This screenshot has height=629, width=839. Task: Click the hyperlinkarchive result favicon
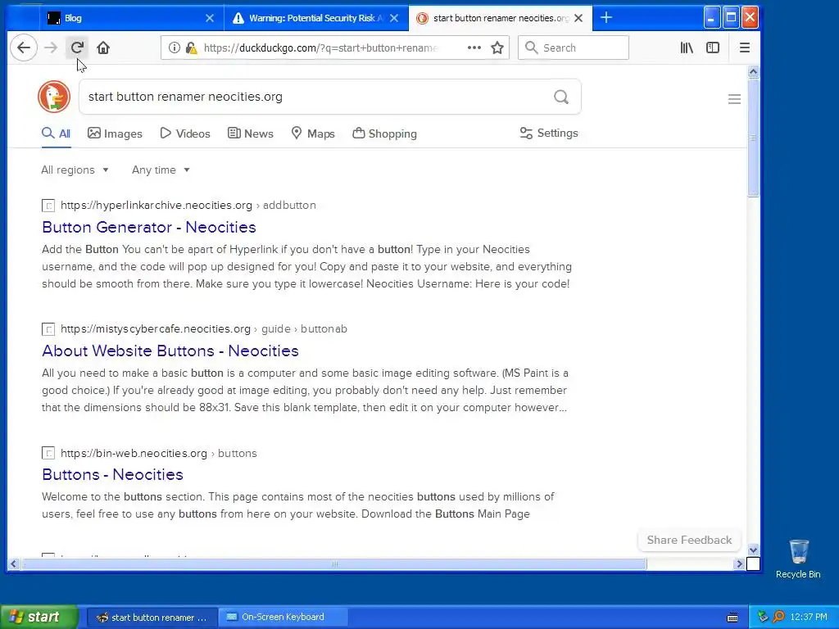pos(48,206)
